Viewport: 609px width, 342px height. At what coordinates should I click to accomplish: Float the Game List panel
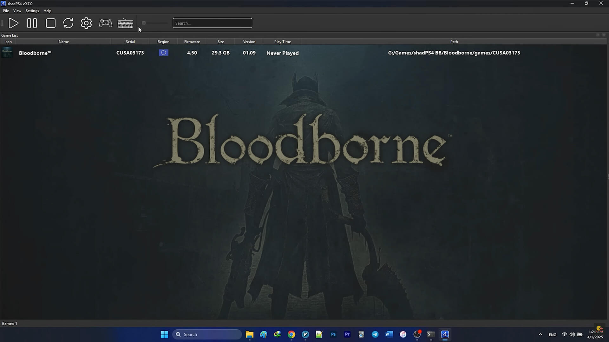[598, 35]
